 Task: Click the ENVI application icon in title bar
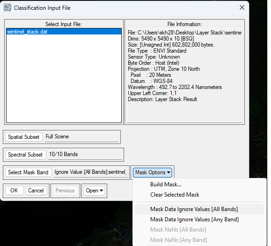tap(7, 8)
